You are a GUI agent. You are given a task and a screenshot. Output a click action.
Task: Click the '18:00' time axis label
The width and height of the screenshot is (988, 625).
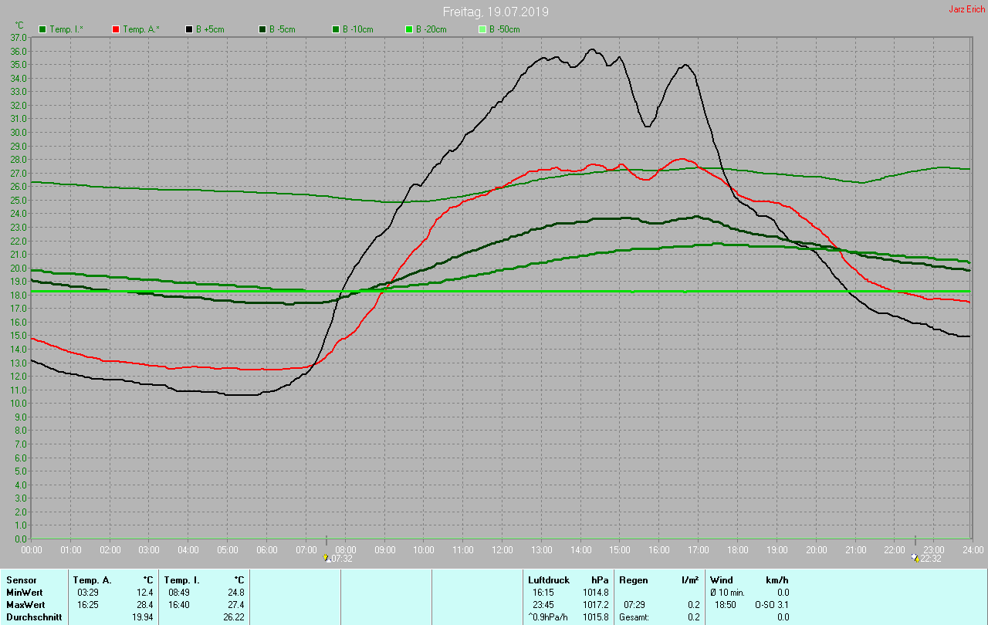pyautogui.click(x=738, y=549)
